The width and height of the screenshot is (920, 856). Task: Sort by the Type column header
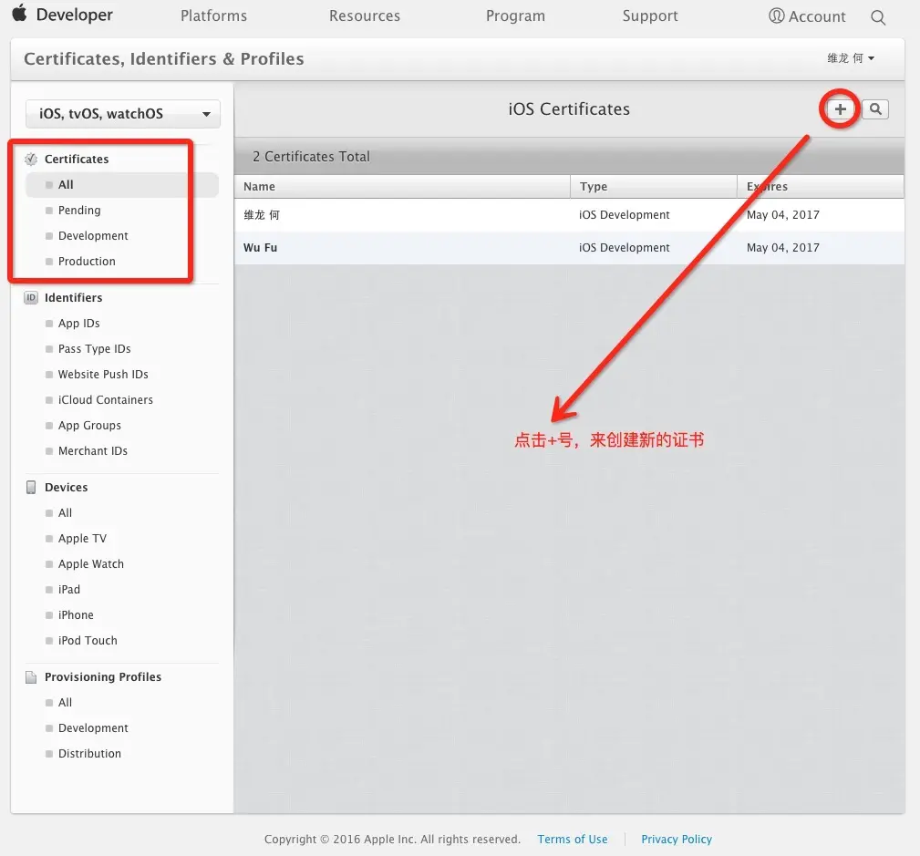tap(653, 187)
